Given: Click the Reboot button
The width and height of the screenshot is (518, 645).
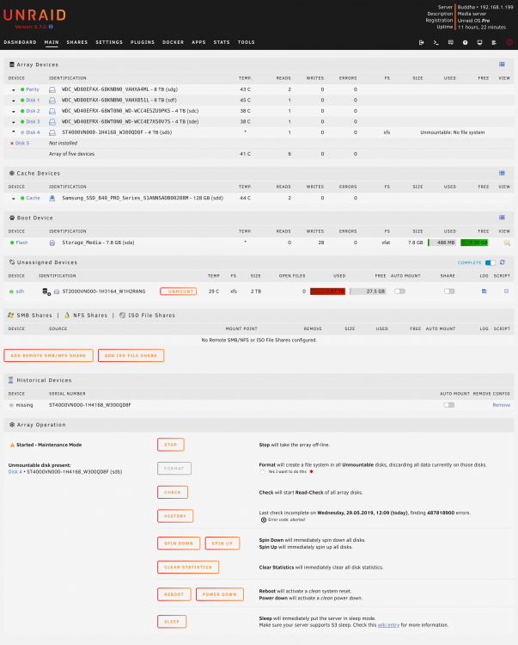Looking at the screenshot, I should (174, 594).
